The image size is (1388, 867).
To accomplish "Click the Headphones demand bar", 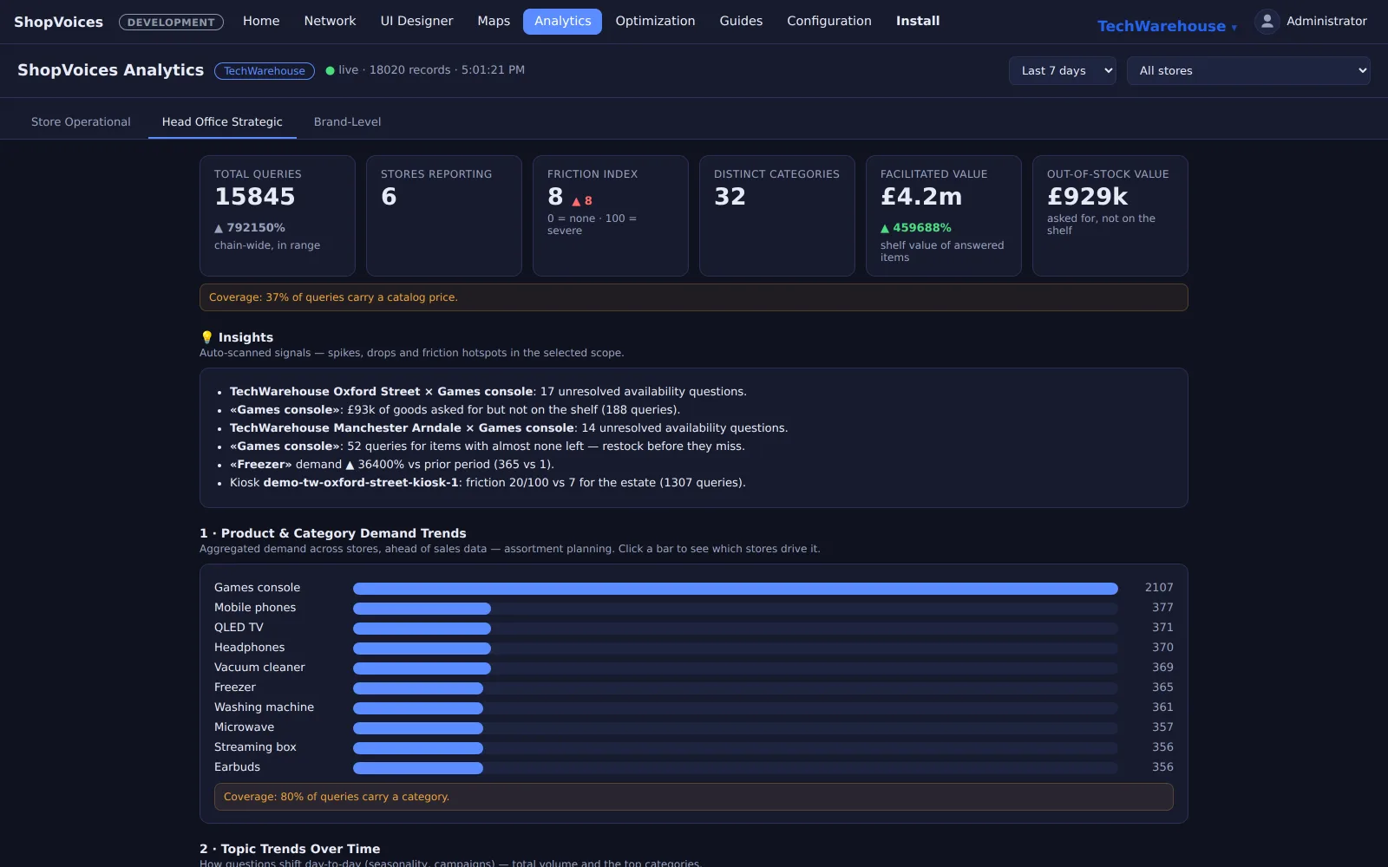I will coord(422,649).
